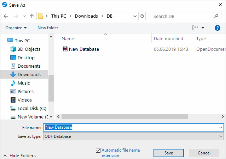Select the Music folder in sidebar

tap(24, 83)
